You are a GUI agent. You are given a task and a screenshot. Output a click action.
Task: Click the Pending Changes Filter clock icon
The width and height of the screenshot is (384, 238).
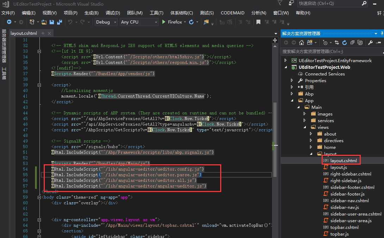tap(325, 43)
